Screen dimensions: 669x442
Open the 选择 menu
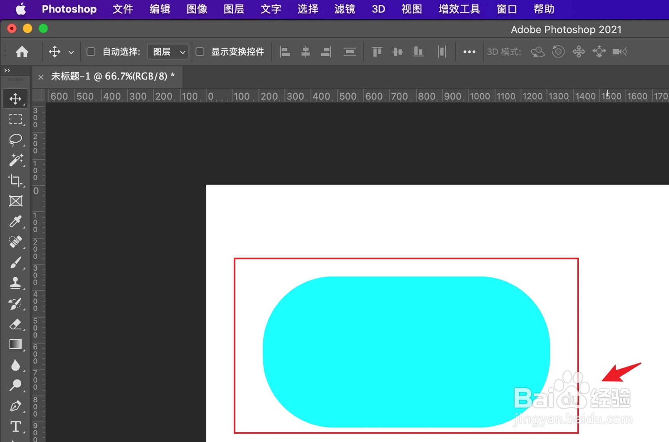pyautogui.click(x=308, y=9)
